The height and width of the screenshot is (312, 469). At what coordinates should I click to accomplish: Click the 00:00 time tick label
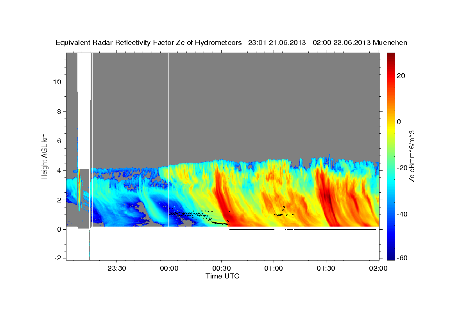pos(169,268)
